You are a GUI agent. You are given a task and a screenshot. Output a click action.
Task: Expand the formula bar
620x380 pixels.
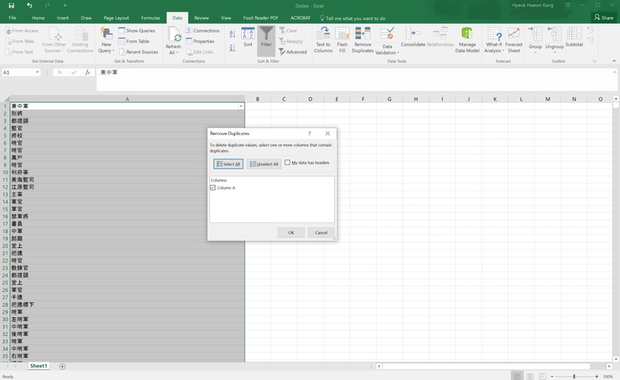pos(615,72)
